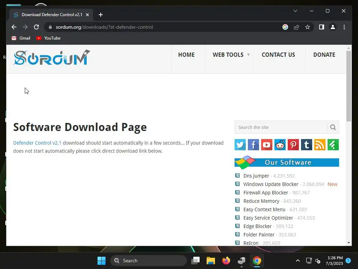Open the DONATE page
The width and height of the screenshot is (358, 269).
(x=324, y=55)
